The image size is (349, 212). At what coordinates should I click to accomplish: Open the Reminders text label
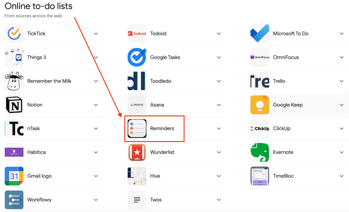tap(162, 128)
